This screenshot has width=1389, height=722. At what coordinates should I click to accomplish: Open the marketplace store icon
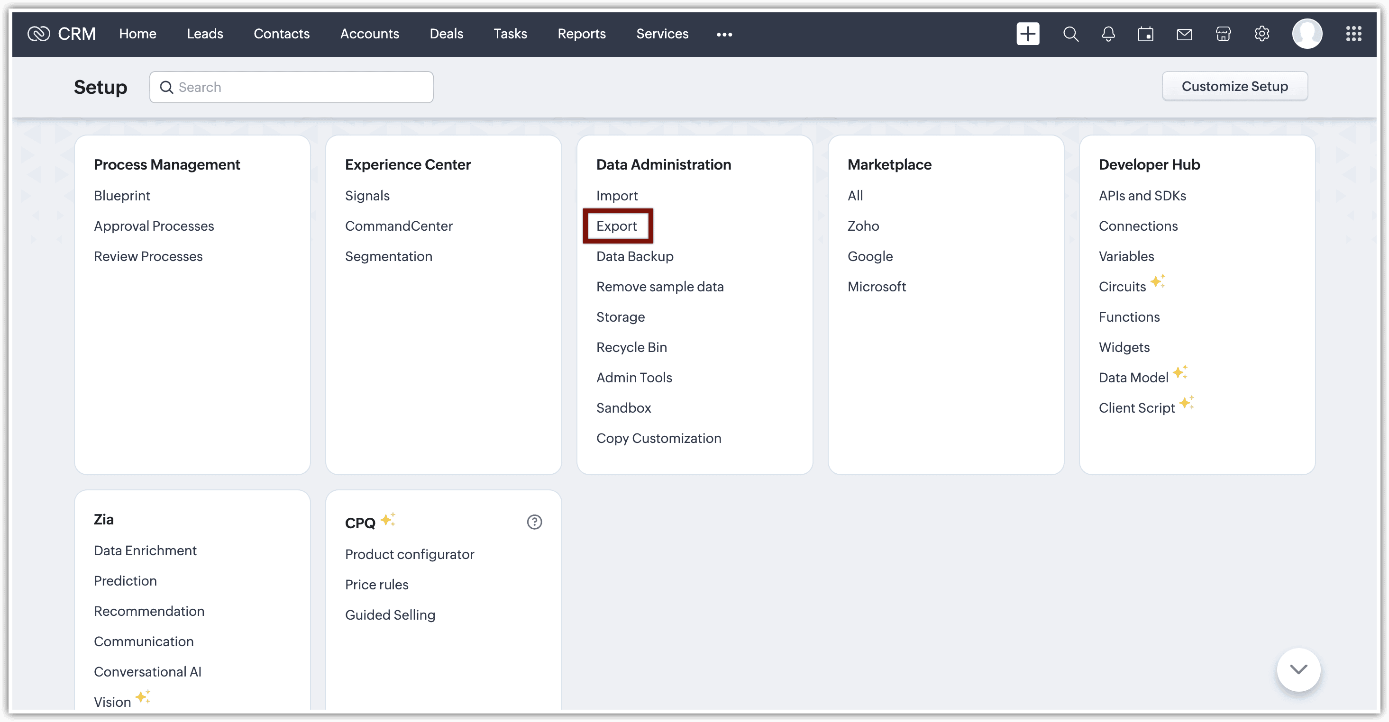(x=1223, y=34)
